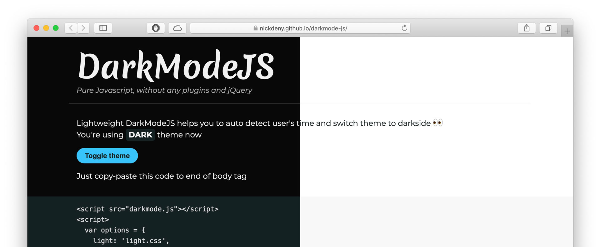600x247 pixels.
Task: Toggle theme with the blue button
Action: pos(107,156)
